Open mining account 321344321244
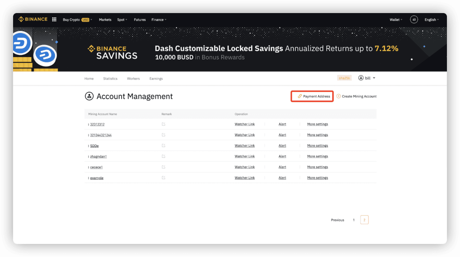460x257 pixels. point(101,135)
